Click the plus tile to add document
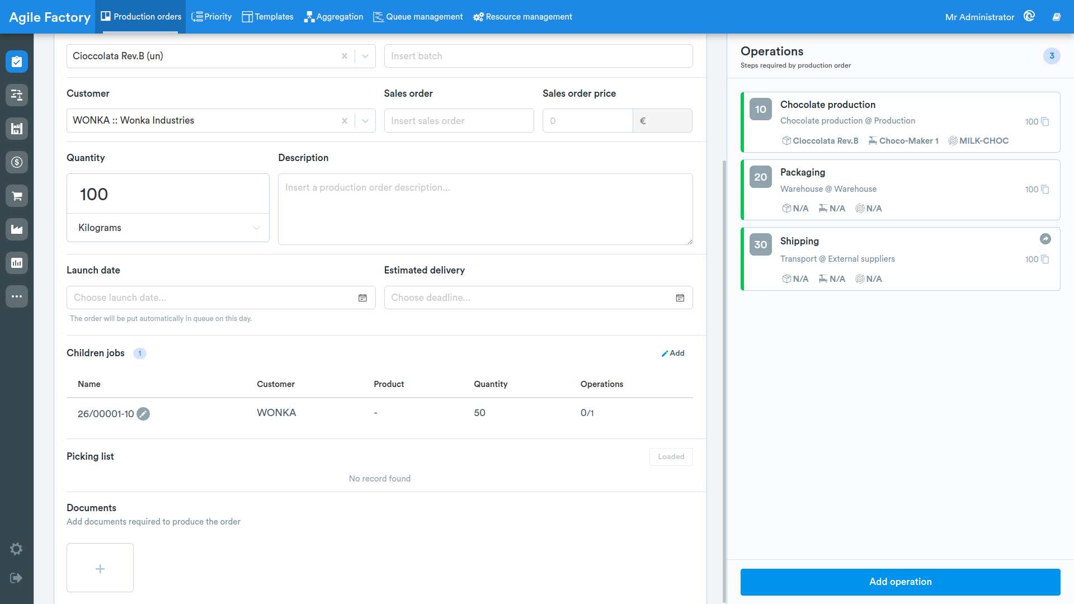1074x604 pixels. pyautogui.click(x=100, y=568)
